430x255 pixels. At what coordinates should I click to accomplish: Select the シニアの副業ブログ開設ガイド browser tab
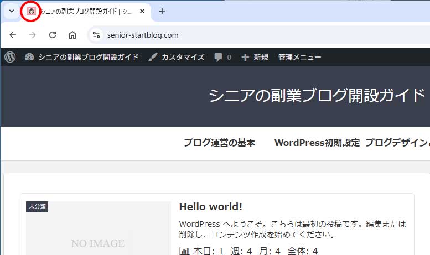coord(86,11)
